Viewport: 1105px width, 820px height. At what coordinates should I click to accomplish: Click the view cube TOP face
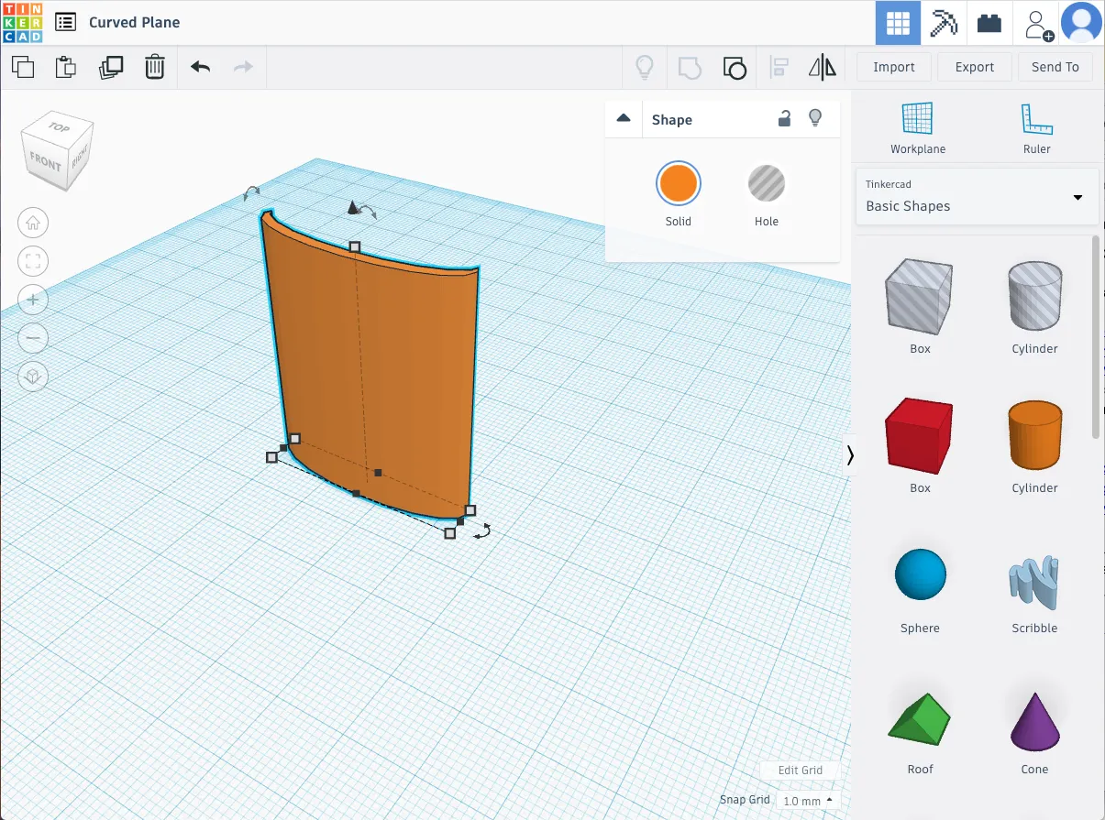(x=60, y=128)
